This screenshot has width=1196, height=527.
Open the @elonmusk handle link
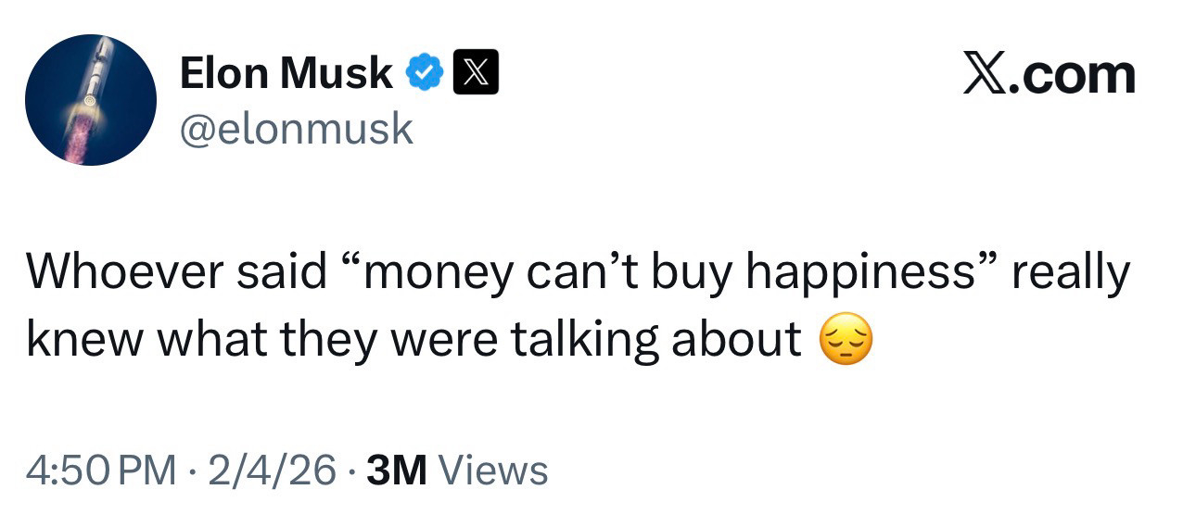click(x=296, y=128)
